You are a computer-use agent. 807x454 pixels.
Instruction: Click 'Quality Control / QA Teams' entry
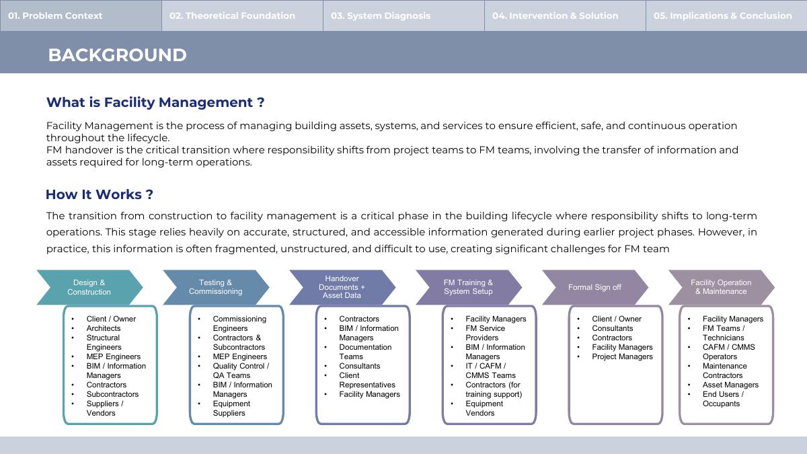click(241, 371)
